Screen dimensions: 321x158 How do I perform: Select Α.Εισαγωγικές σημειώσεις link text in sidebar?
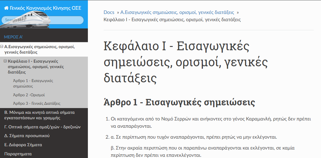(39, 49)
